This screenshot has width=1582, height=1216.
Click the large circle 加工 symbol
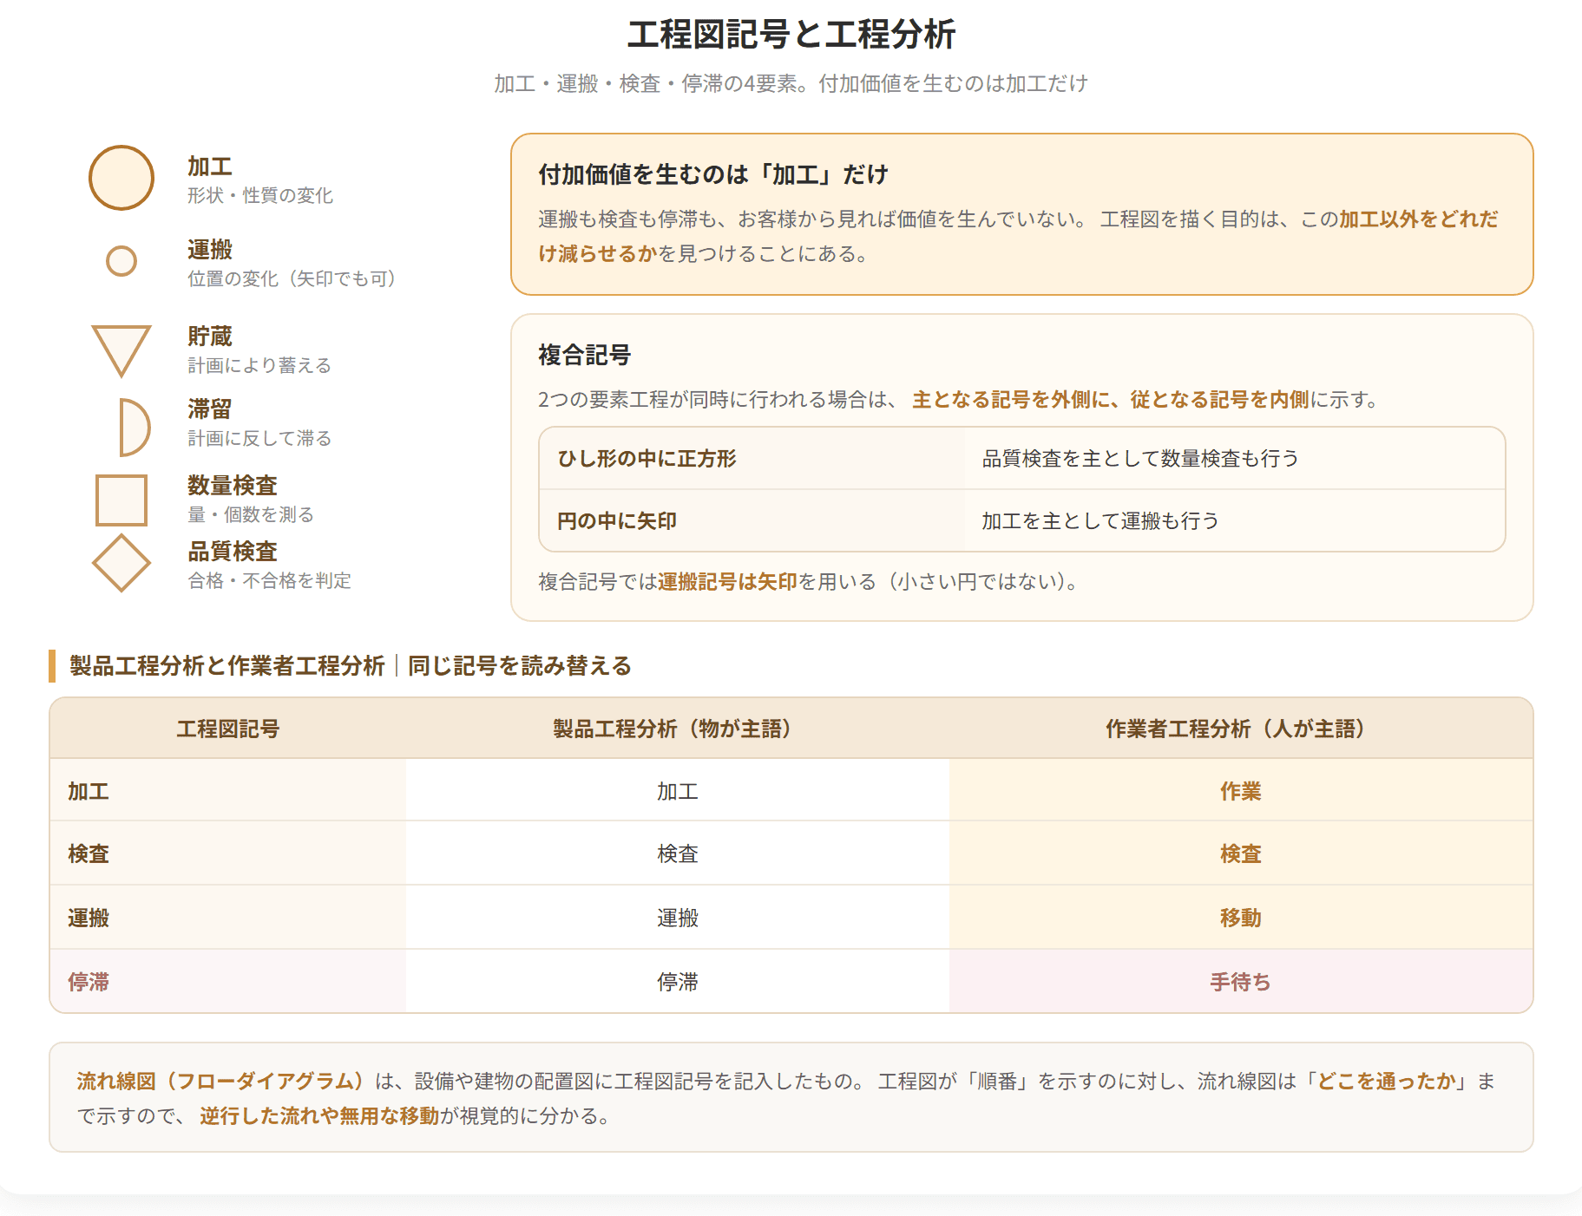(121, 178)
